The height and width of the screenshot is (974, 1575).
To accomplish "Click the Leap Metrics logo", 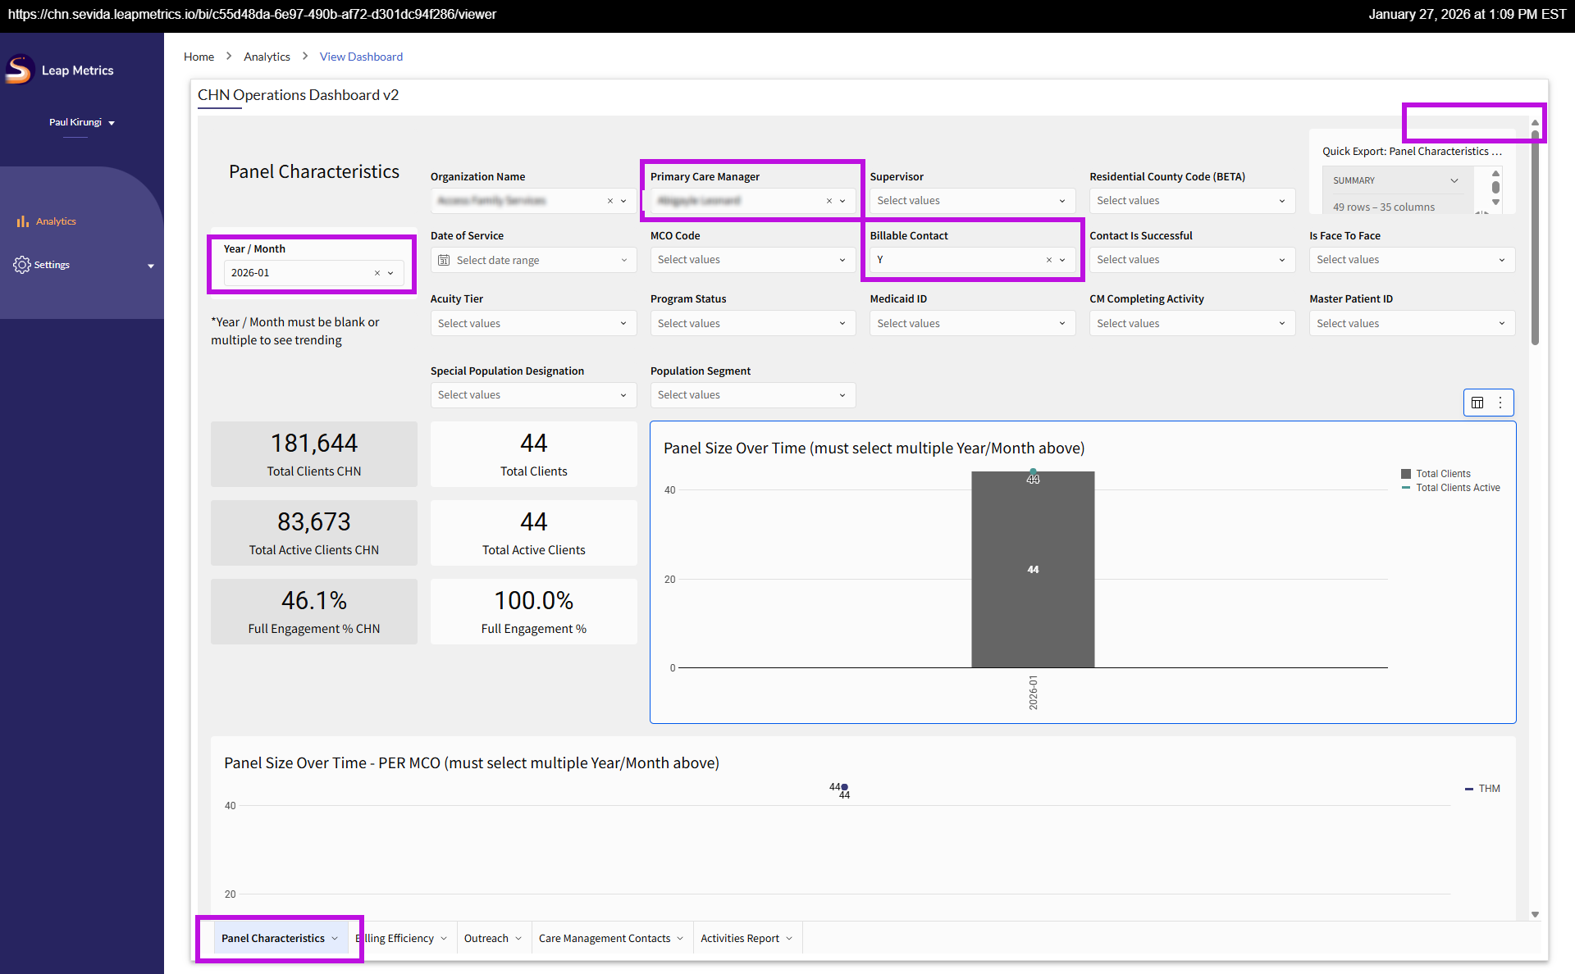I will [19, 70].
